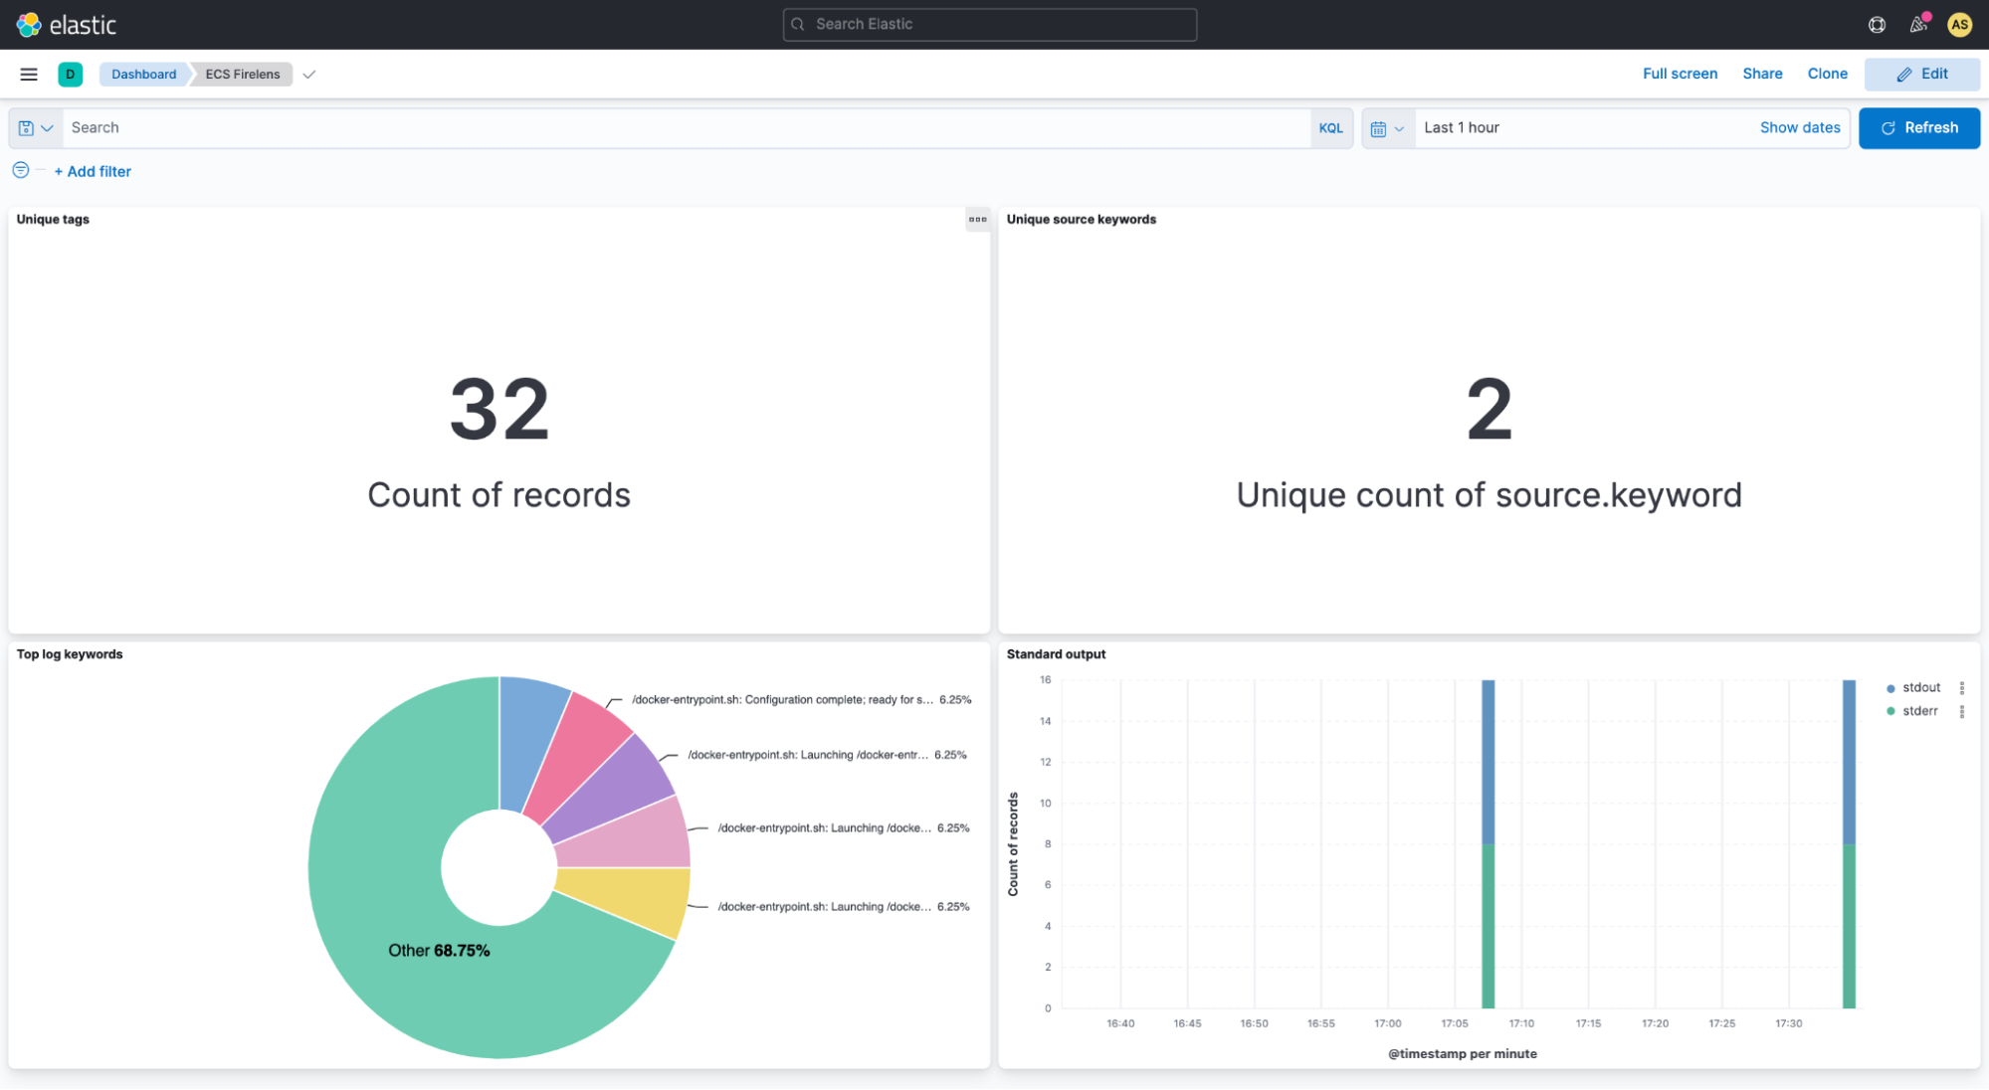The width and height of the screenshot is (1989, 1090).
Task: Select the Dashboard tab breadcrumb
Action: pos(143,74)
